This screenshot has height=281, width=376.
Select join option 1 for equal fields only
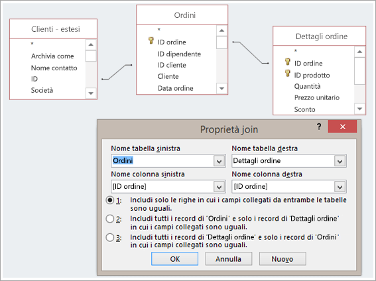pyautogui.click(x=110, y=200)
